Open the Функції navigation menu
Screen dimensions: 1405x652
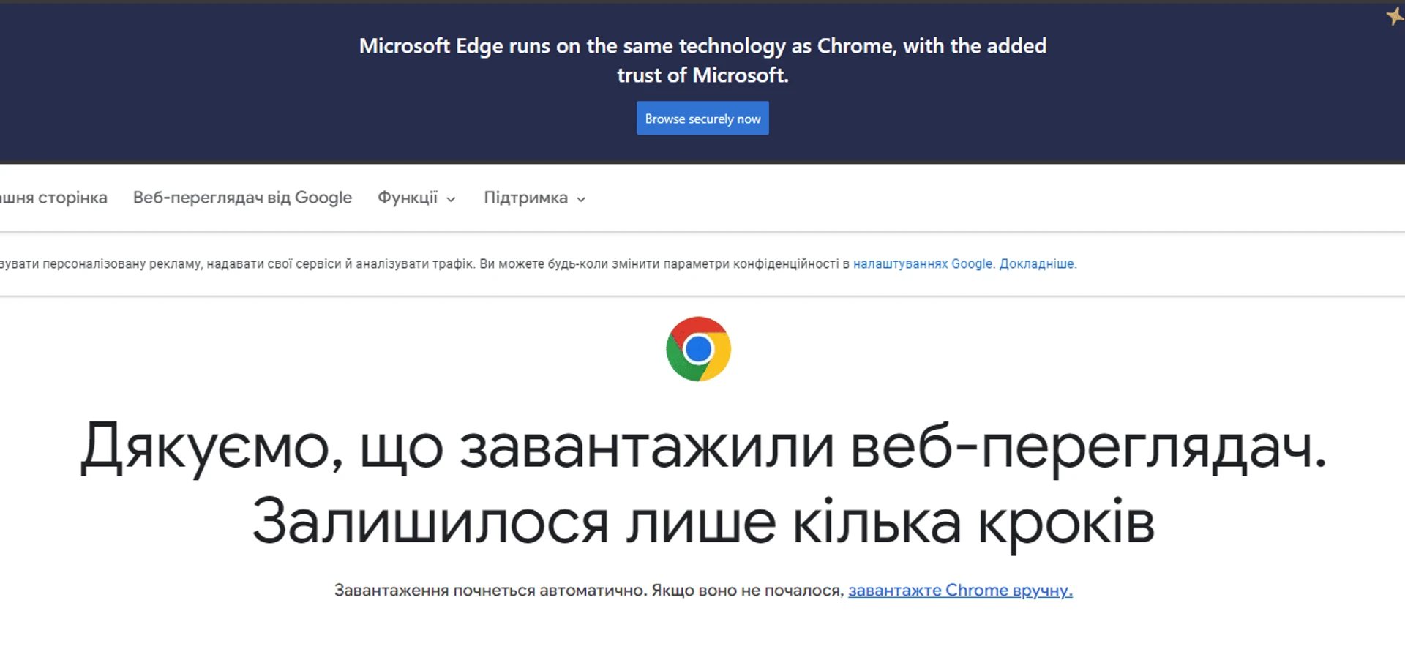[416, 198]
